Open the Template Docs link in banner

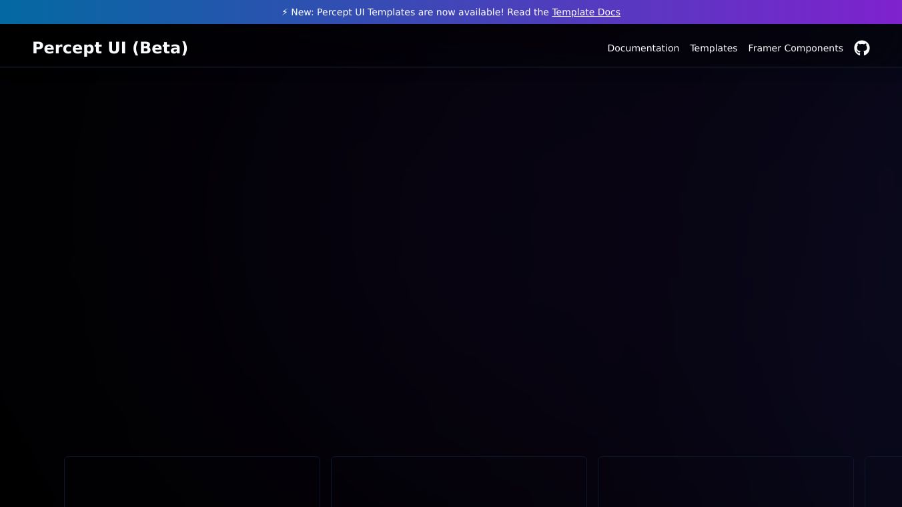click(x=586, y=12)
